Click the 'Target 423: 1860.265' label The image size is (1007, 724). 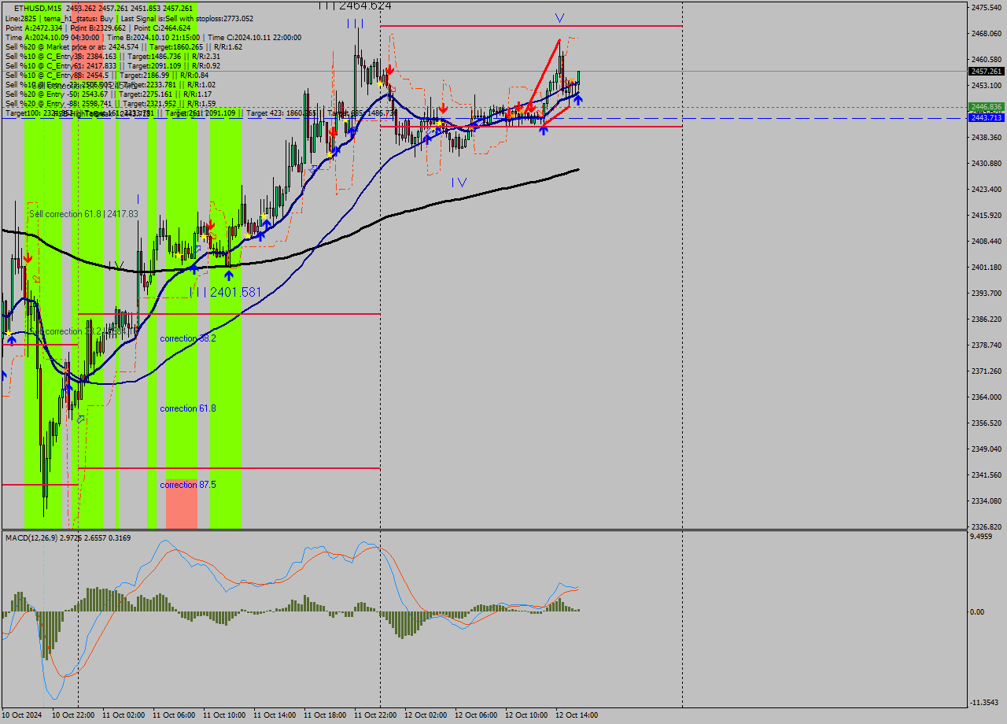(281, 113)
